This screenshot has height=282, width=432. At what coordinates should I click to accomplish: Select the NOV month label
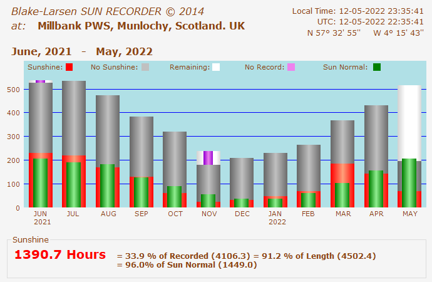[x=209, y=214]
